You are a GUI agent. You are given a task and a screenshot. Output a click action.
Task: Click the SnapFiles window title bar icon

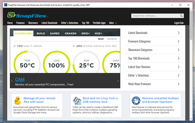coord(6,5)
